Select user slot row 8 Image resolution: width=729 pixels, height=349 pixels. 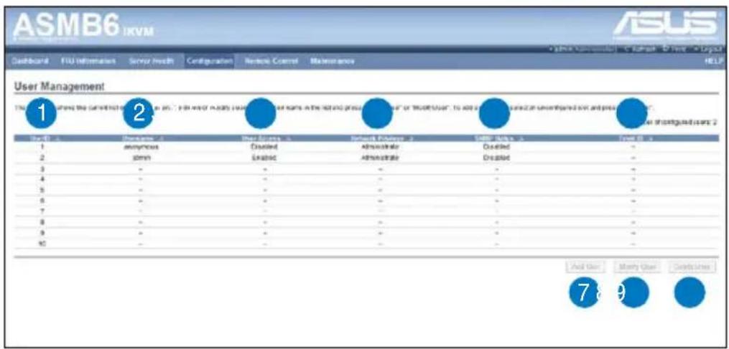click(366, 222)
